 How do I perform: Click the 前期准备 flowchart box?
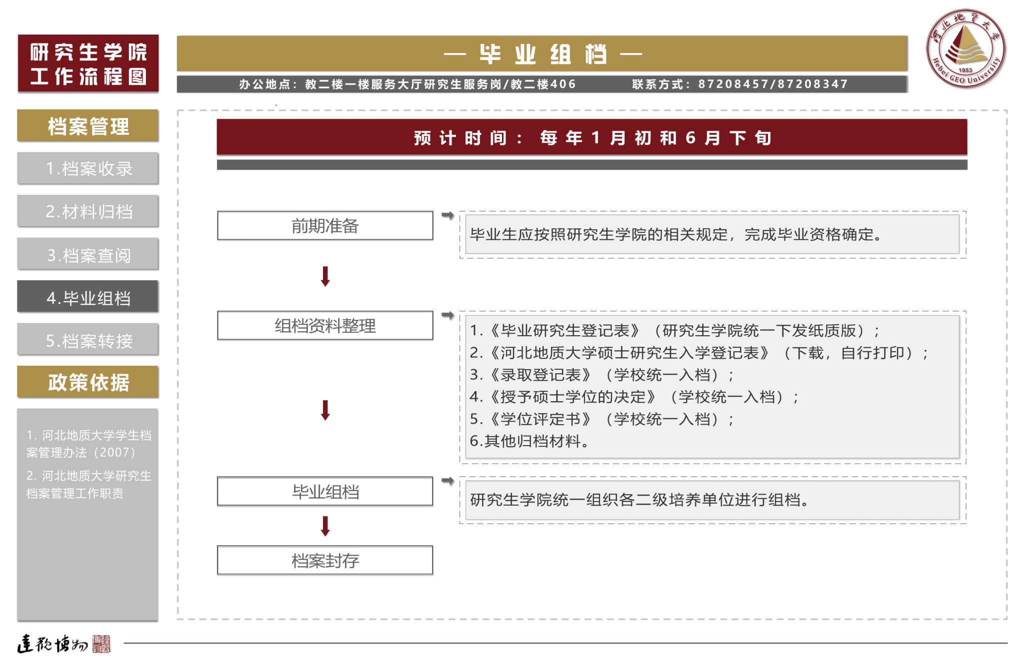(x=325, y=226)
